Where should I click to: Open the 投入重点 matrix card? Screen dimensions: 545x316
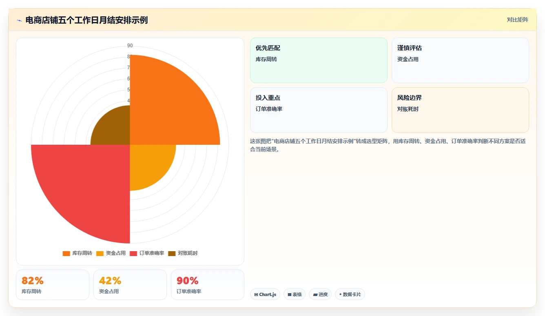point(319,110)
